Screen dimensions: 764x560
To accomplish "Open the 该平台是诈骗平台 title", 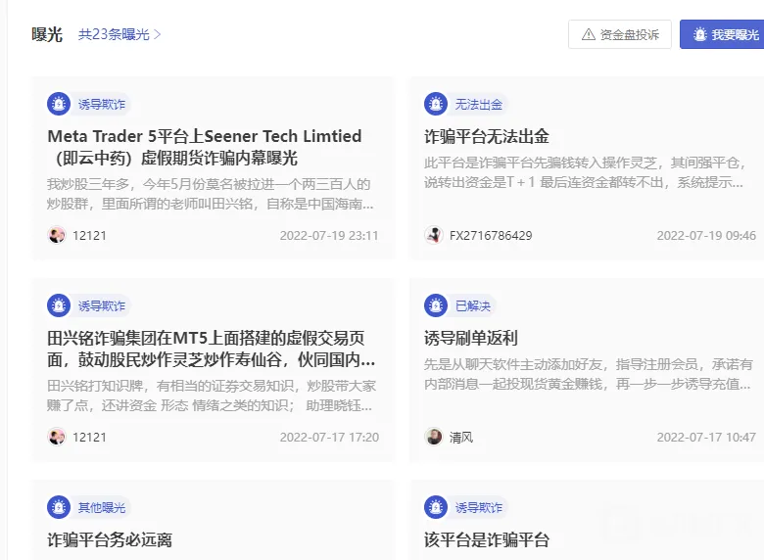I will pyautogui.click(x=487, y=539).
